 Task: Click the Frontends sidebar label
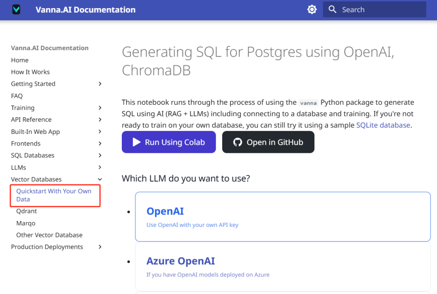25,144
